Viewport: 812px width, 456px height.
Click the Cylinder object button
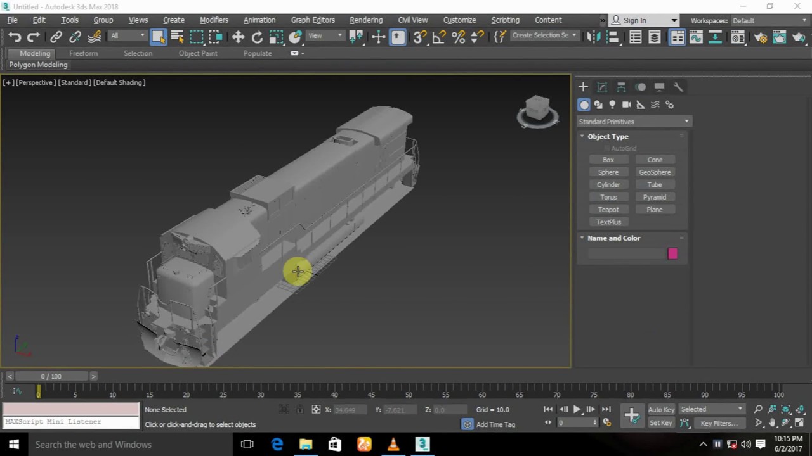(608, 185)
